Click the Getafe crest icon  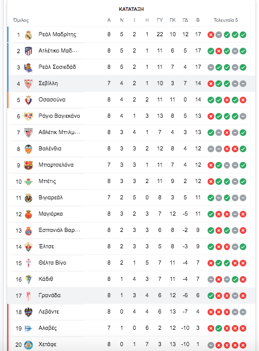coord(28,345)
